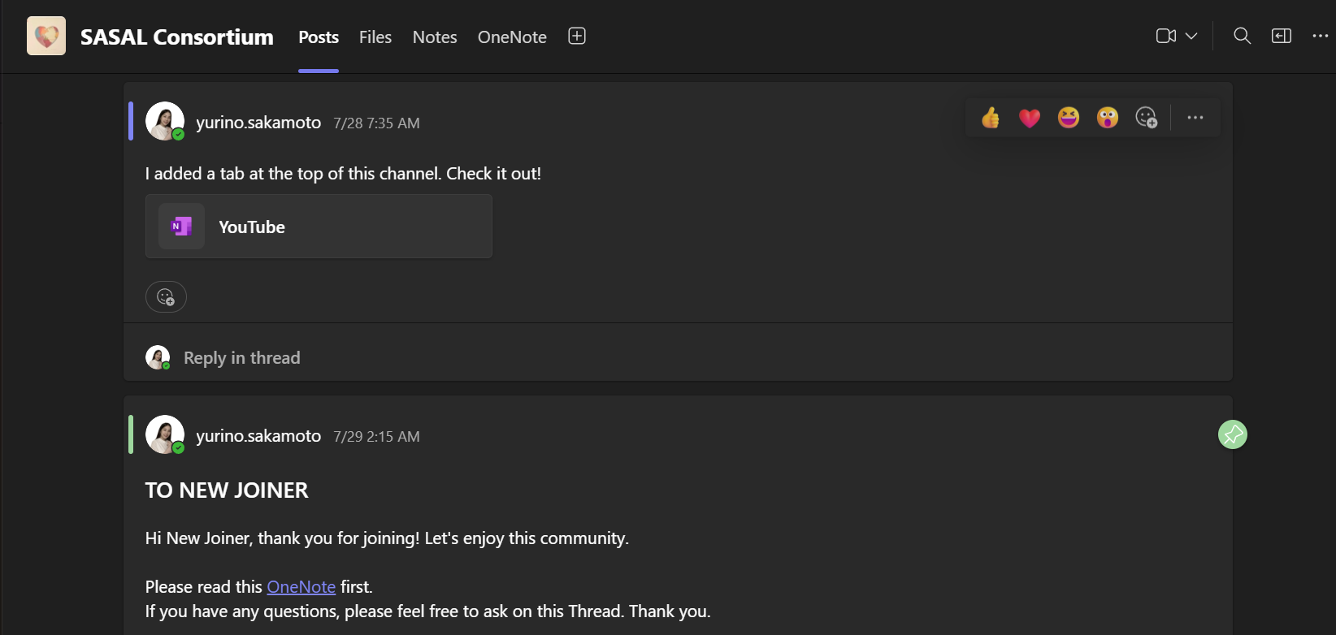Click the green pinned message icon

(1233, 435)
